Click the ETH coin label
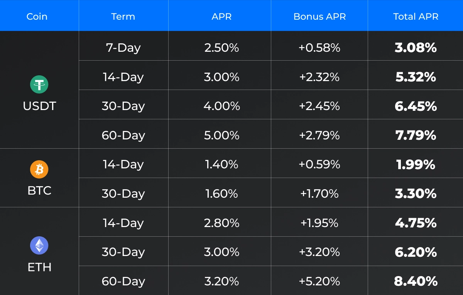463x295 pixels. tap(39, 267)
